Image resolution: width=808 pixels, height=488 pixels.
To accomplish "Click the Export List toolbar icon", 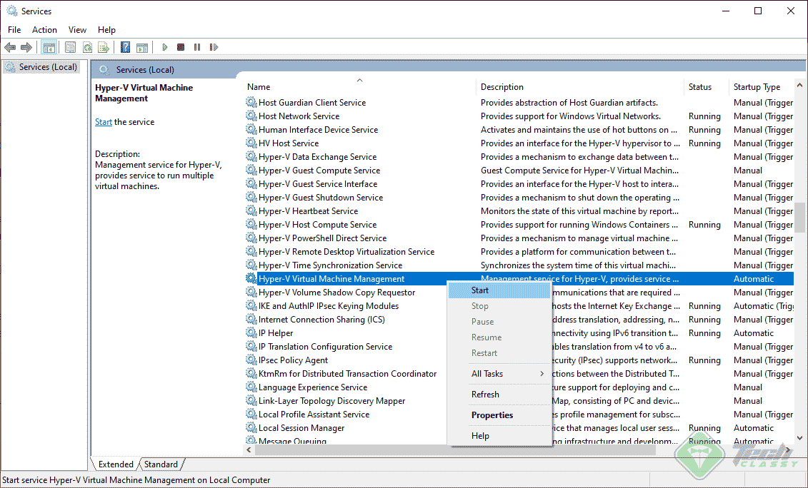I will tap(104, 47).
